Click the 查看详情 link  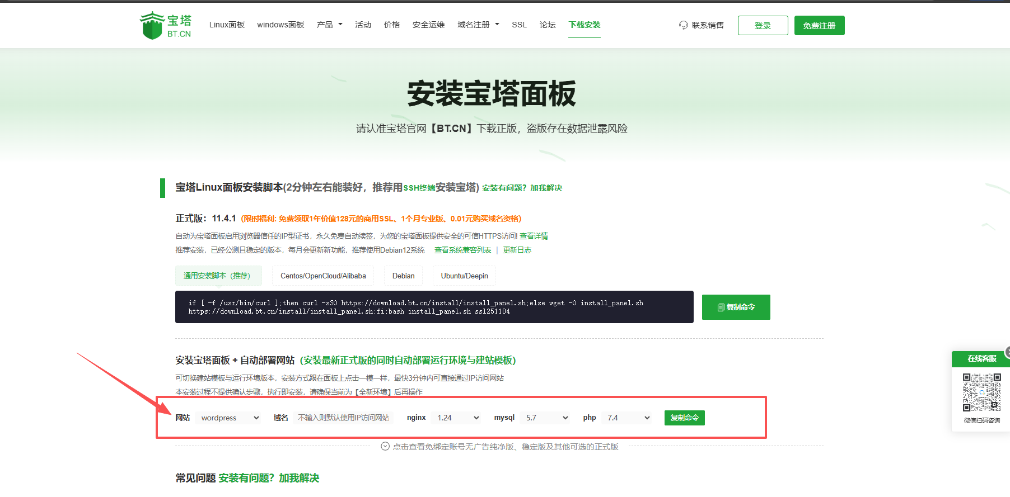pos(534,236)
